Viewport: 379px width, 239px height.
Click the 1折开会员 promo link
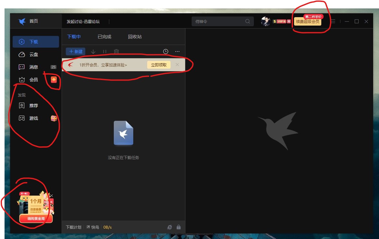[103, 65]
